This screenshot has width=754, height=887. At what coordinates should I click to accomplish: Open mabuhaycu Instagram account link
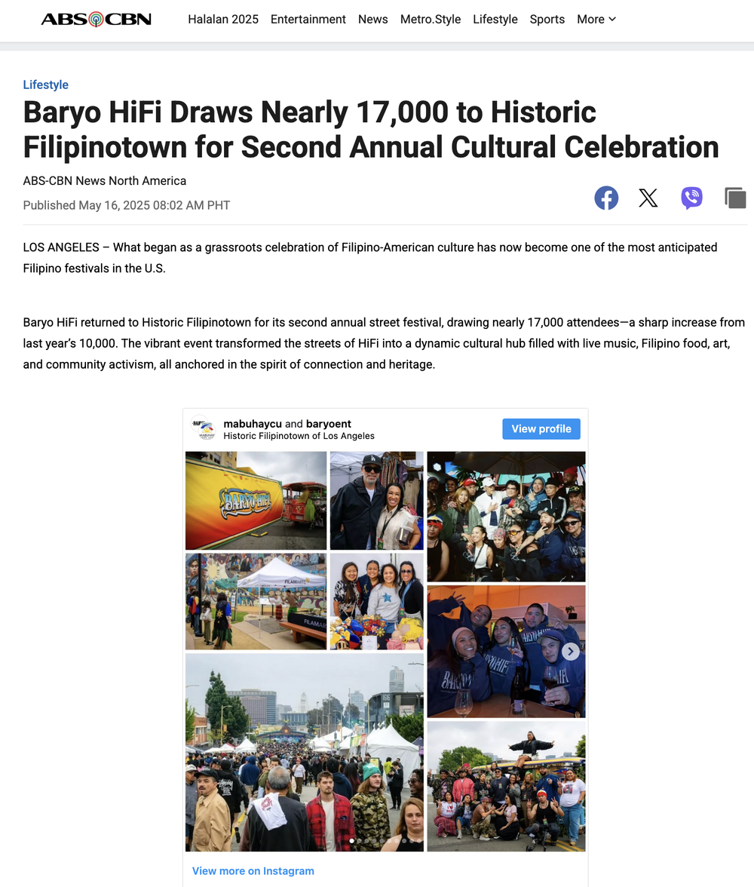[253, 424]
